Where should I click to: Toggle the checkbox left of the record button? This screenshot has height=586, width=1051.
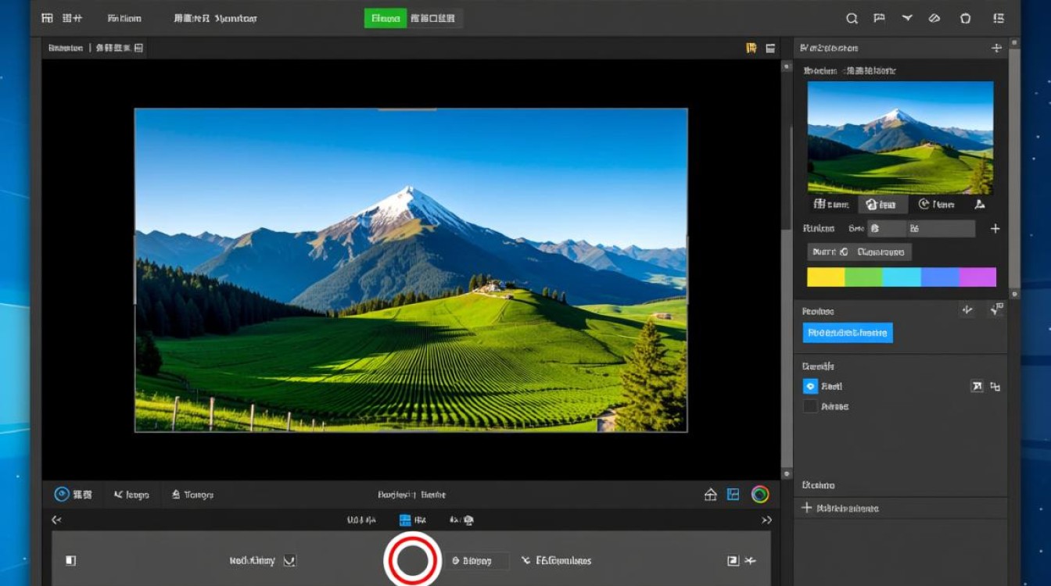point(289,560)
